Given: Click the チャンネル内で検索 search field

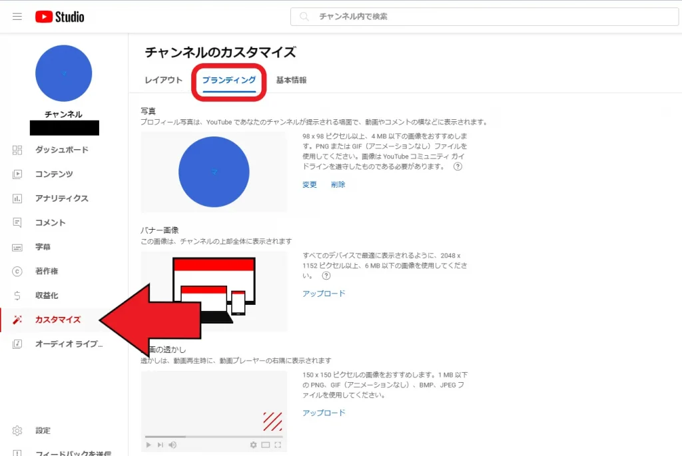Looking at the screenshot, I should (493, 17).
